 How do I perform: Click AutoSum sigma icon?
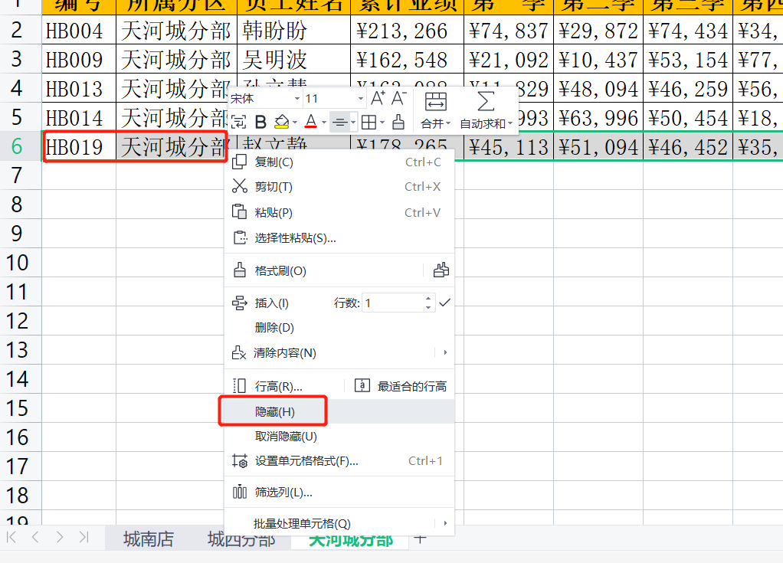click(486, 101)
